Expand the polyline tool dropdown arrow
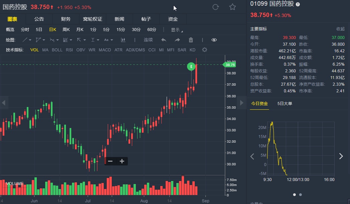This screenshot has width=350, height=204. click(x=44, y=40)
